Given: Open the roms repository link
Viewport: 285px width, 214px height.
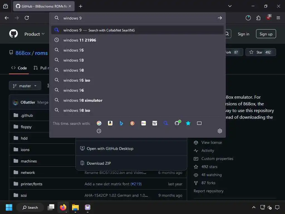Looking at the screenshot, I should [41, 53].
